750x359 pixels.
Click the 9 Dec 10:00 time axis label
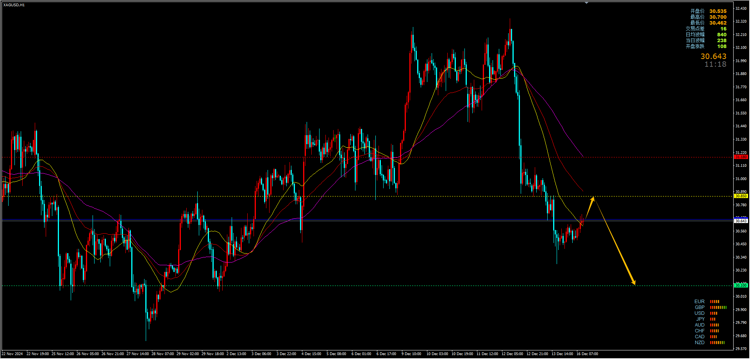coord(411,354)
